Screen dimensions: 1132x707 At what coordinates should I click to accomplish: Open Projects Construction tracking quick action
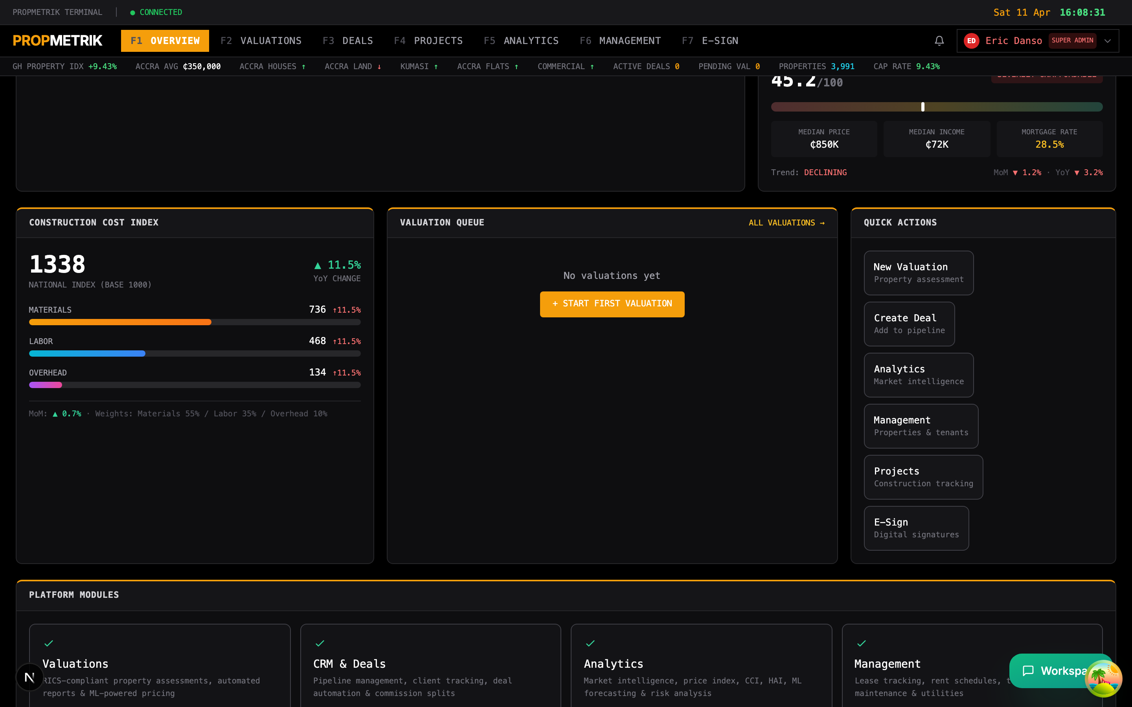pyautogui.click(x=923, y=476)
